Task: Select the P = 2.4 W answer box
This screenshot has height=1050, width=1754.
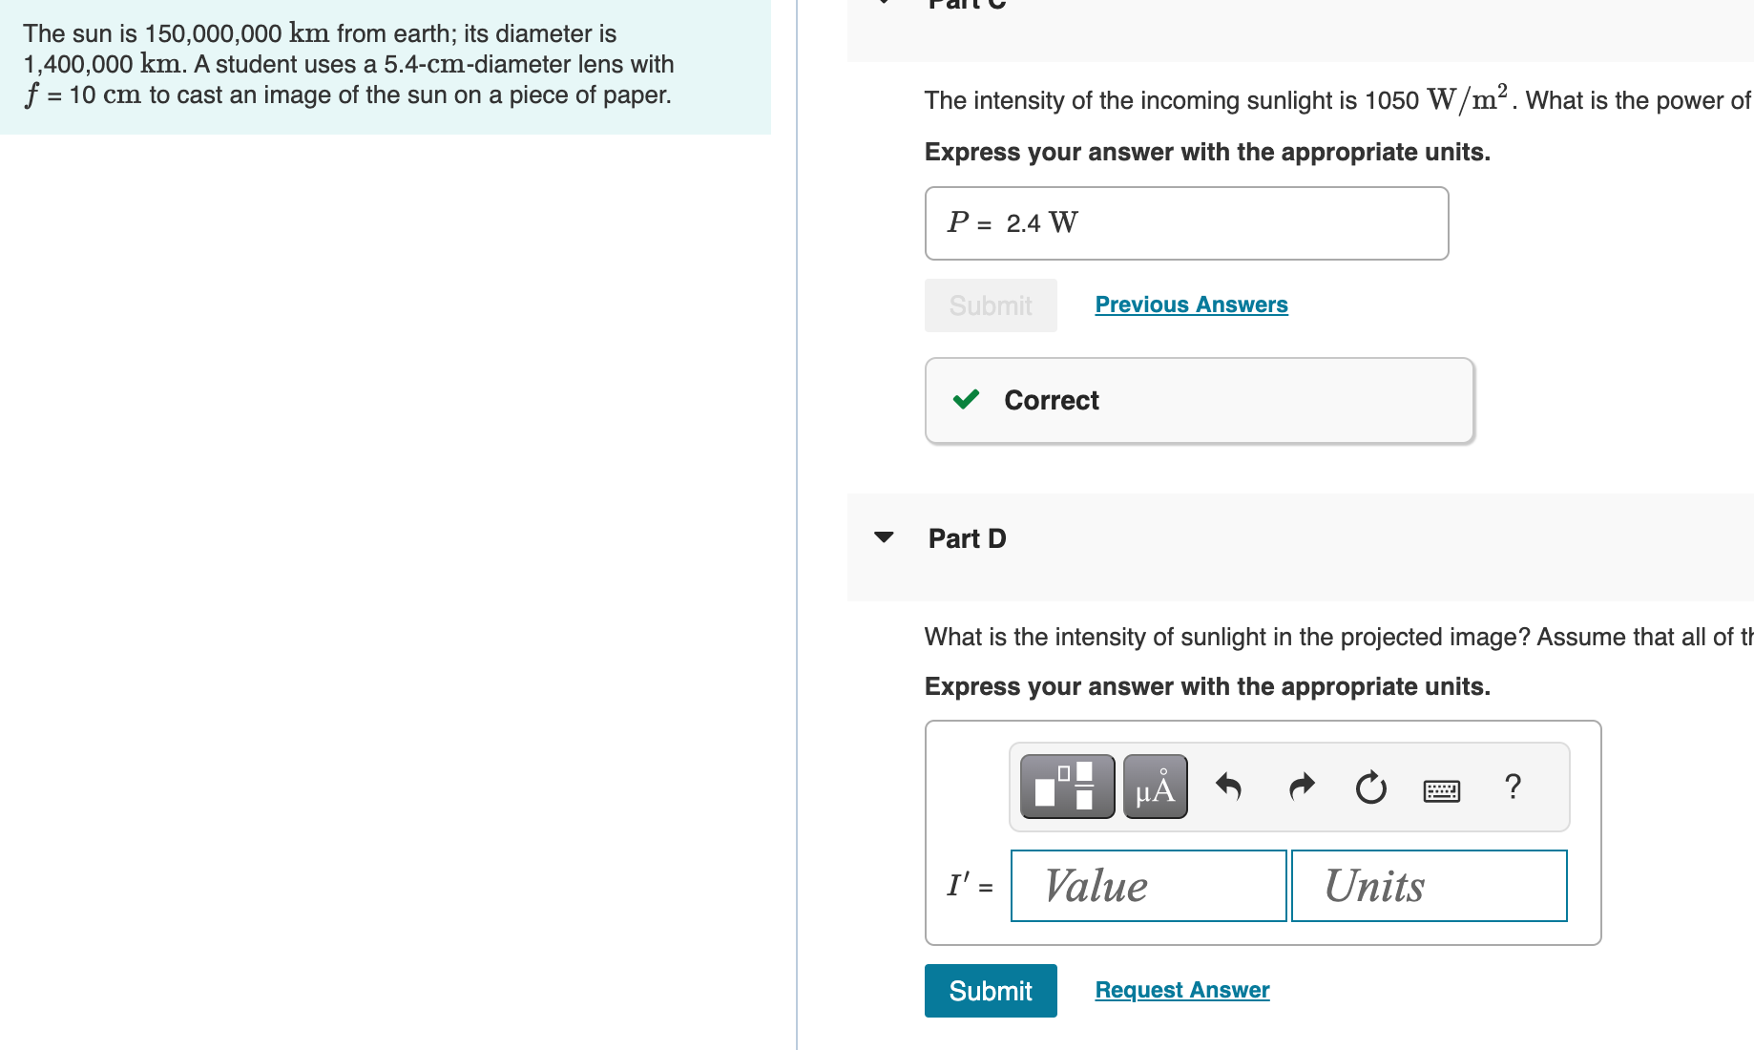Action: tap(1185, 222)
